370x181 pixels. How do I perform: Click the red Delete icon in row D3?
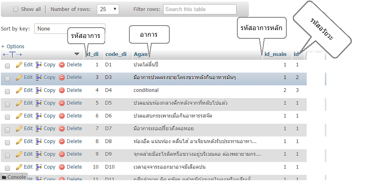click(62, 78)
